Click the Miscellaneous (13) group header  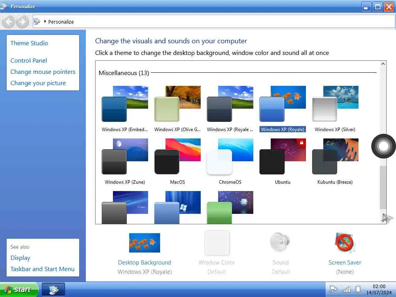124,73
